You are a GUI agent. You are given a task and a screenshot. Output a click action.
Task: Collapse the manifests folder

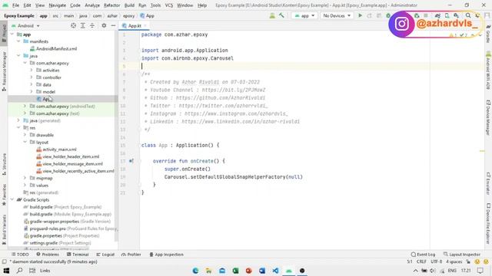point(18,41)
